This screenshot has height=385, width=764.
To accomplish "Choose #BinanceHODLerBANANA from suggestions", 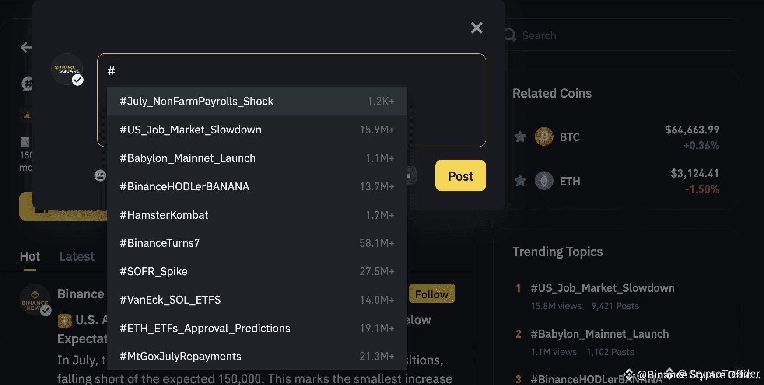I will click(257, 186).
